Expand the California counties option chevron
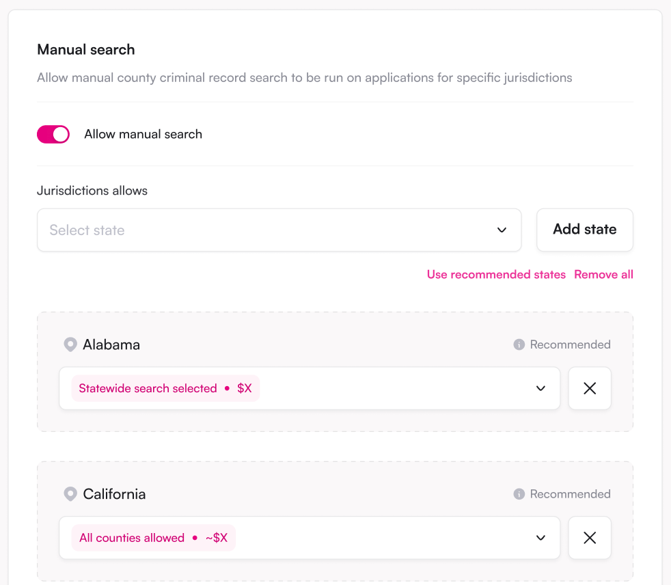 click(x=540, y=537)
